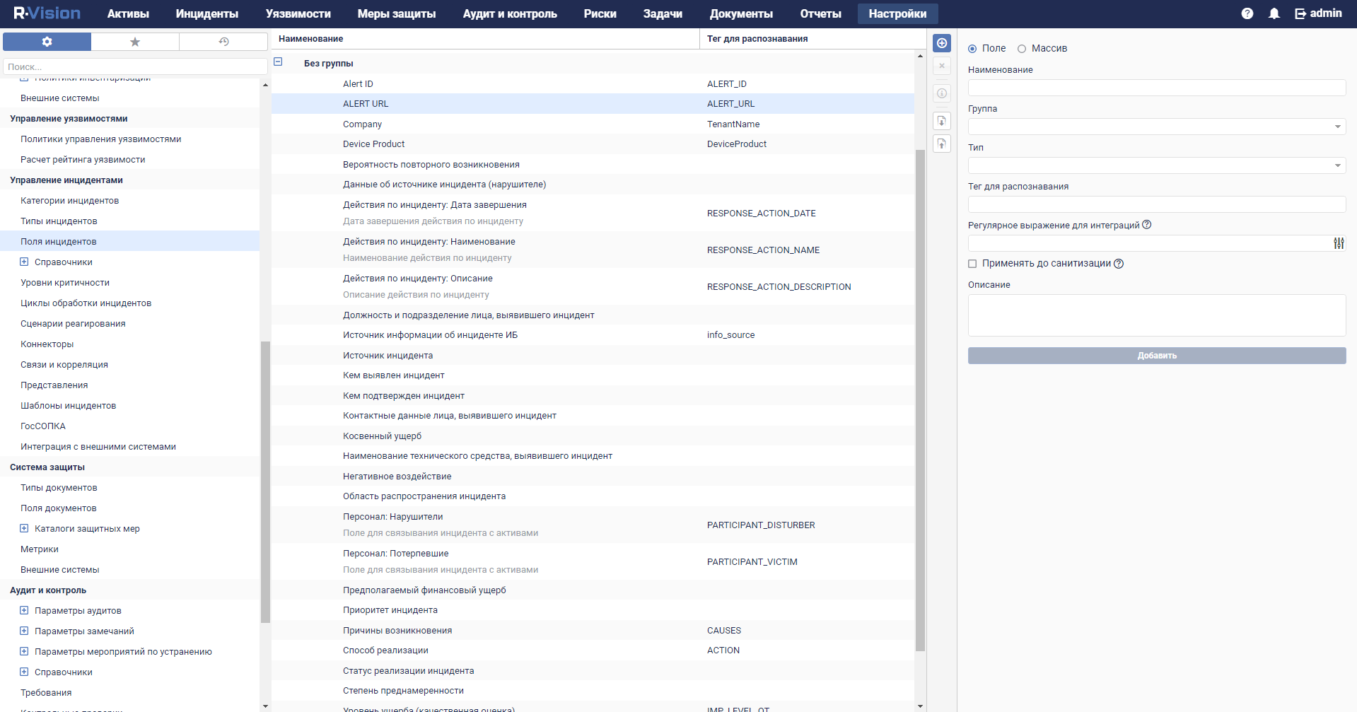Click the import fields icon with down arrow
Image resolution: width=1357 pixels, height=712 pixels.
point(942,121)
